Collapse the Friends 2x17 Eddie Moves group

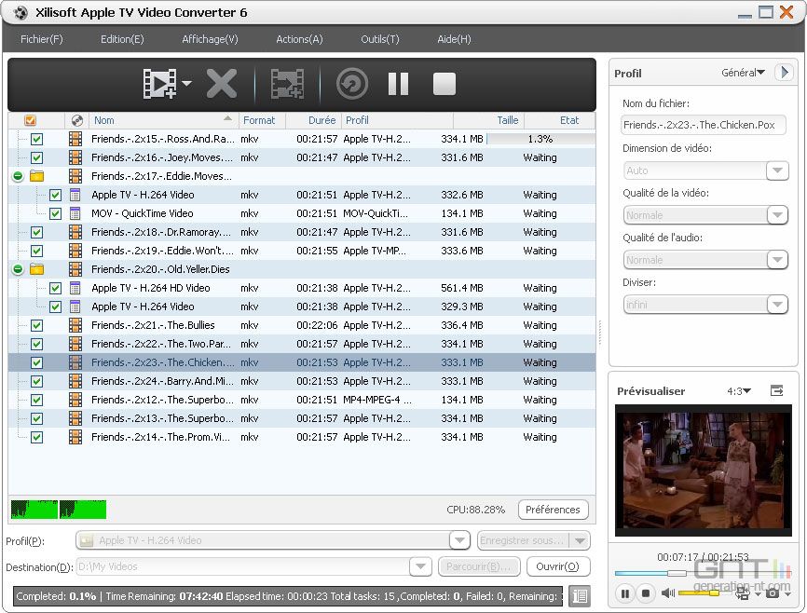coord(17,176)
